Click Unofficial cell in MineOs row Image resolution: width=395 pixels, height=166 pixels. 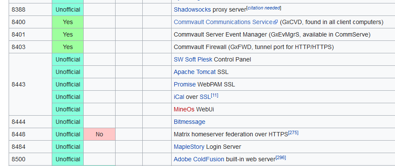68,110
